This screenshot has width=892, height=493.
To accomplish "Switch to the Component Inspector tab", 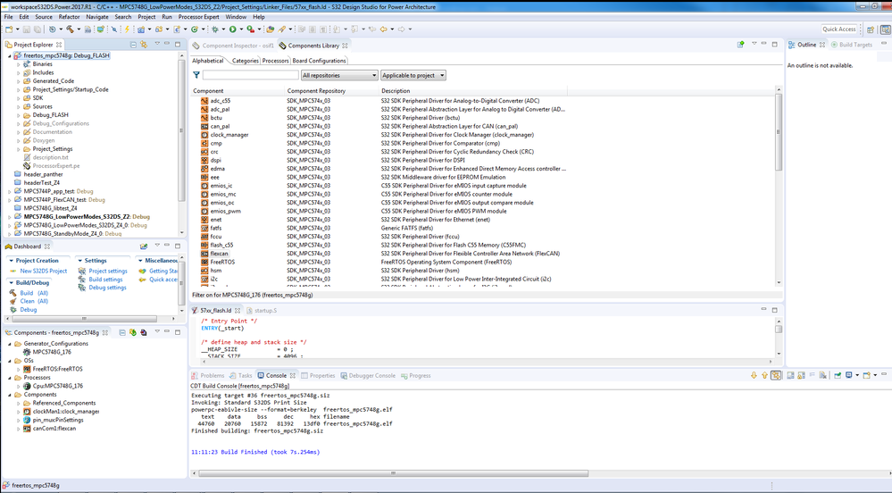I will coord(233,46).
